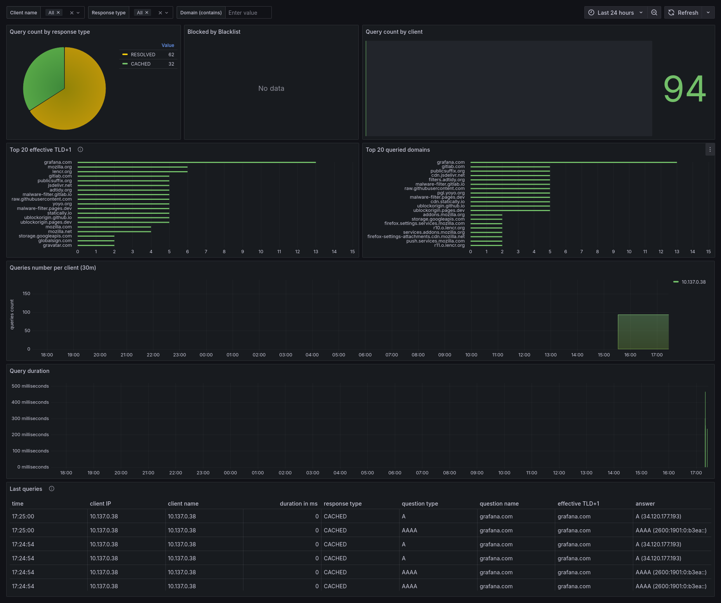
Task: Zoom out the time range
Action: coord(654,13)
